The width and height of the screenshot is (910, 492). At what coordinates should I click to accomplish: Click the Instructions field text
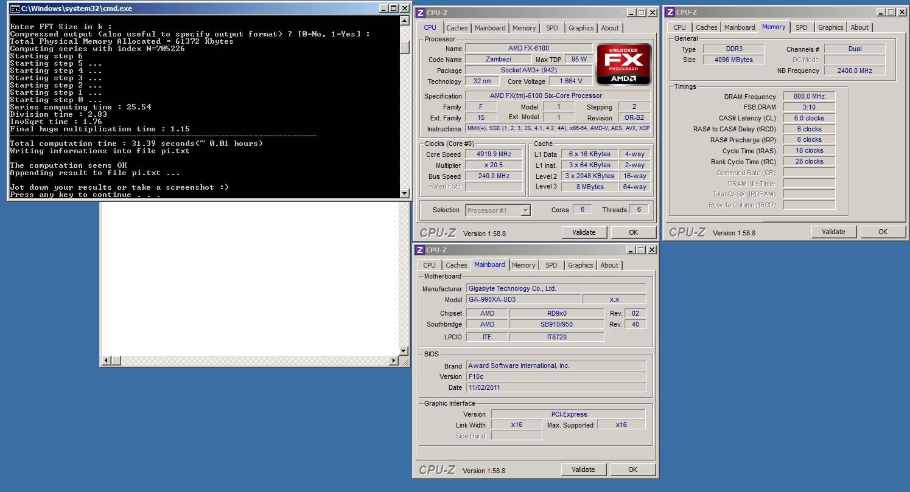[x=558, y=129]
